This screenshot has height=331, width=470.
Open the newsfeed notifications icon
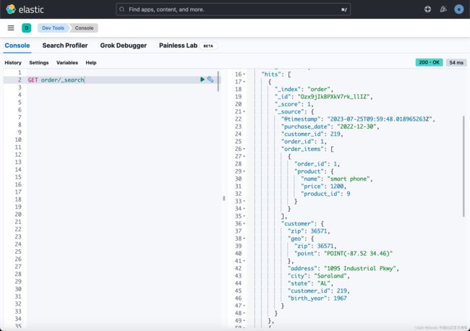click(443, 9)
